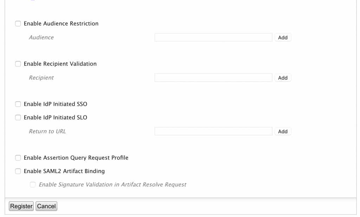Click the Signature Validation in Artifact Resolve checkbox
Image resolution: width=360 pixels, height=217 pixels.
coord(33,185)
